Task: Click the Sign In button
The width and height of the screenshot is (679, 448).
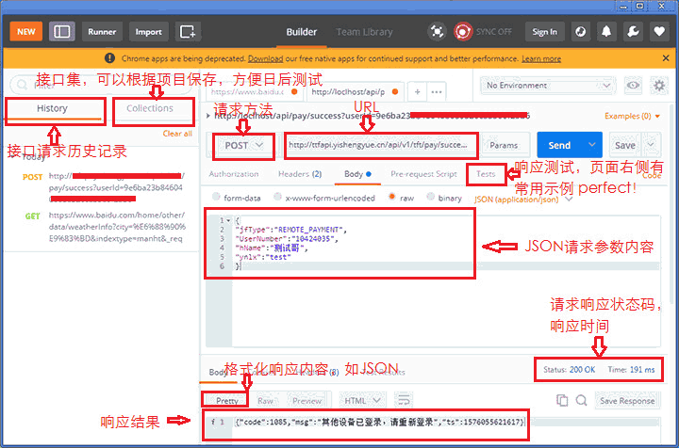Action: tap(545, 32)
